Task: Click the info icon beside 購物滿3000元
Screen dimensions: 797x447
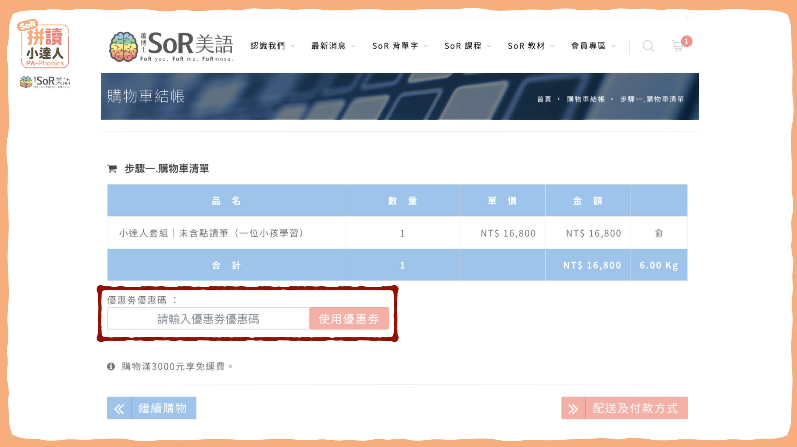Action: (111, 366)
